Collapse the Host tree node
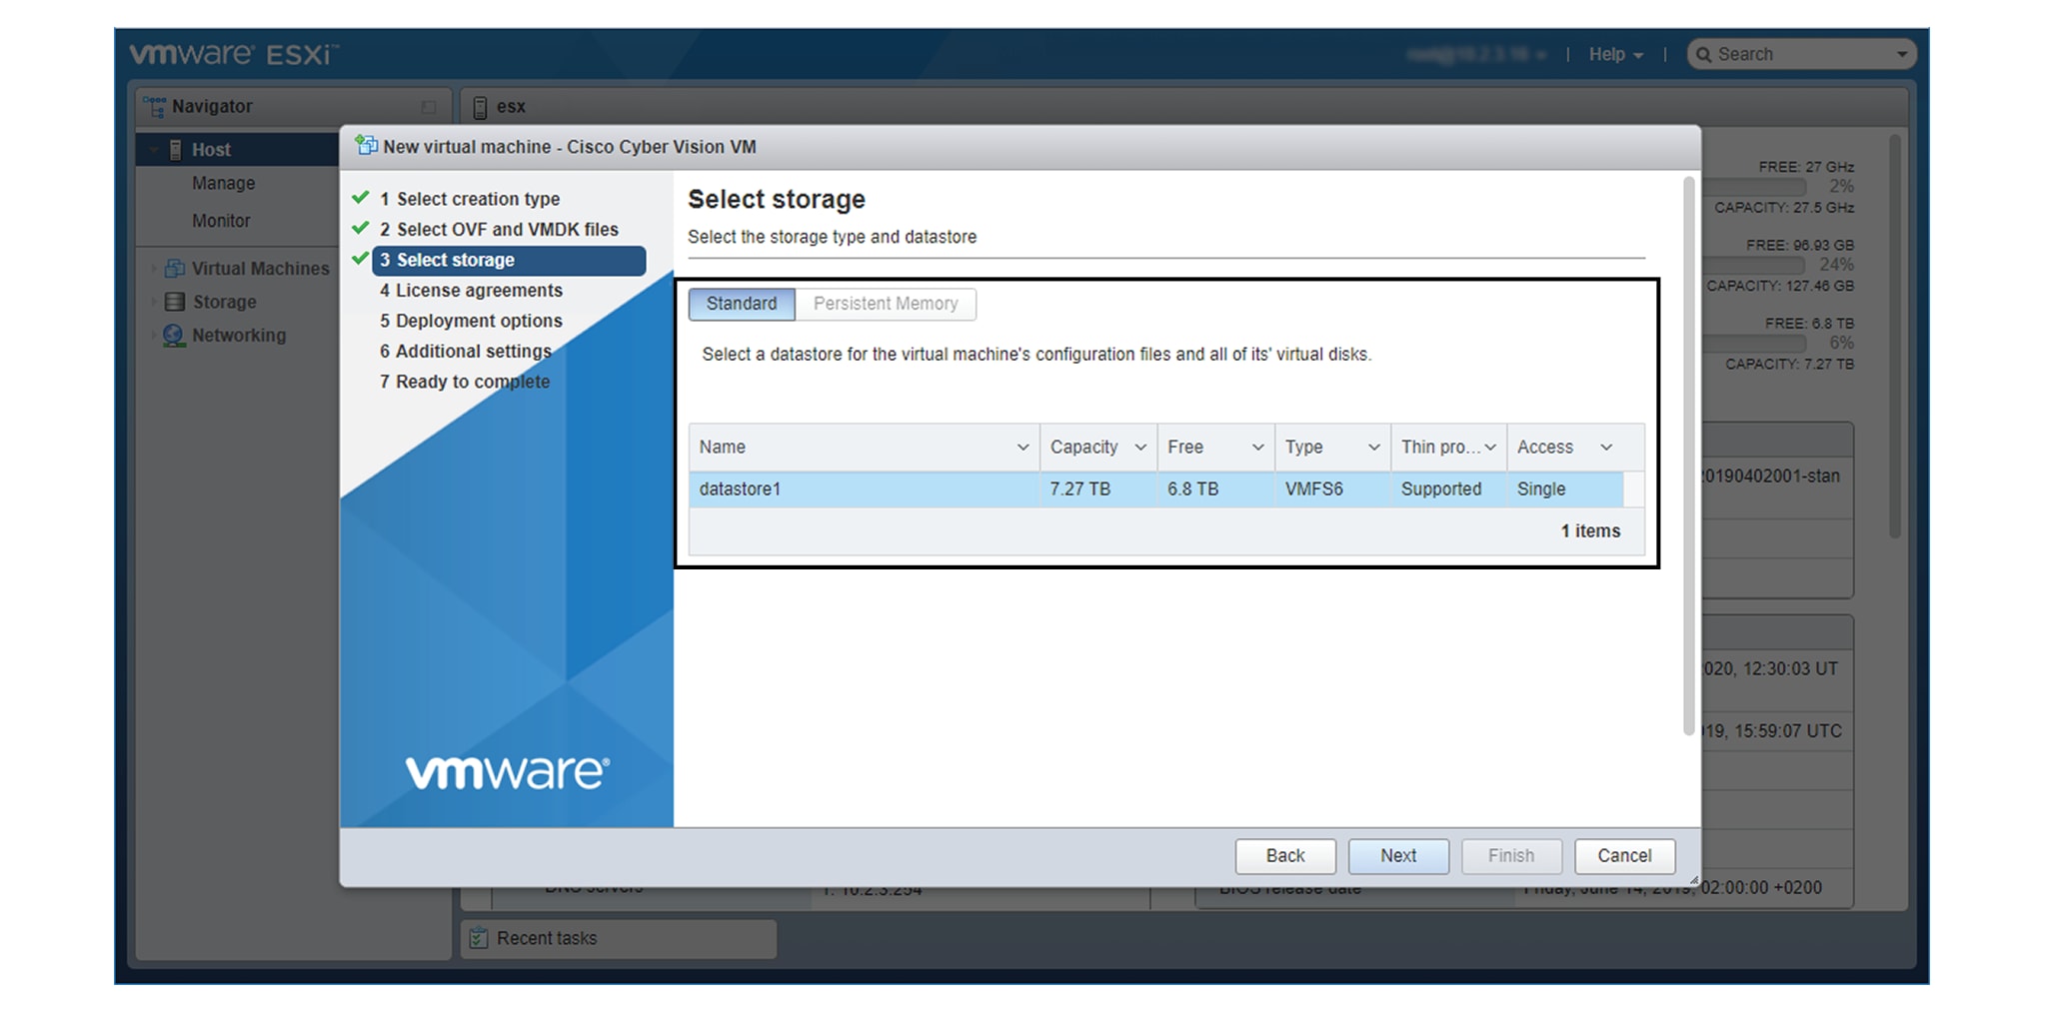The image size is (2045, 1013). pos(154,150)
